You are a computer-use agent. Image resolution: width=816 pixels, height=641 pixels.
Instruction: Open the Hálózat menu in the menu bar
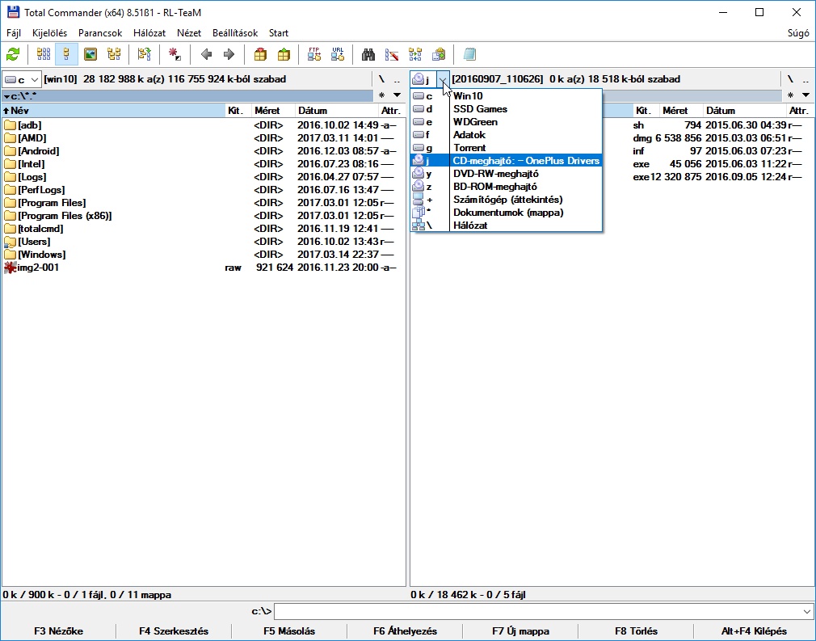[149, 33]
